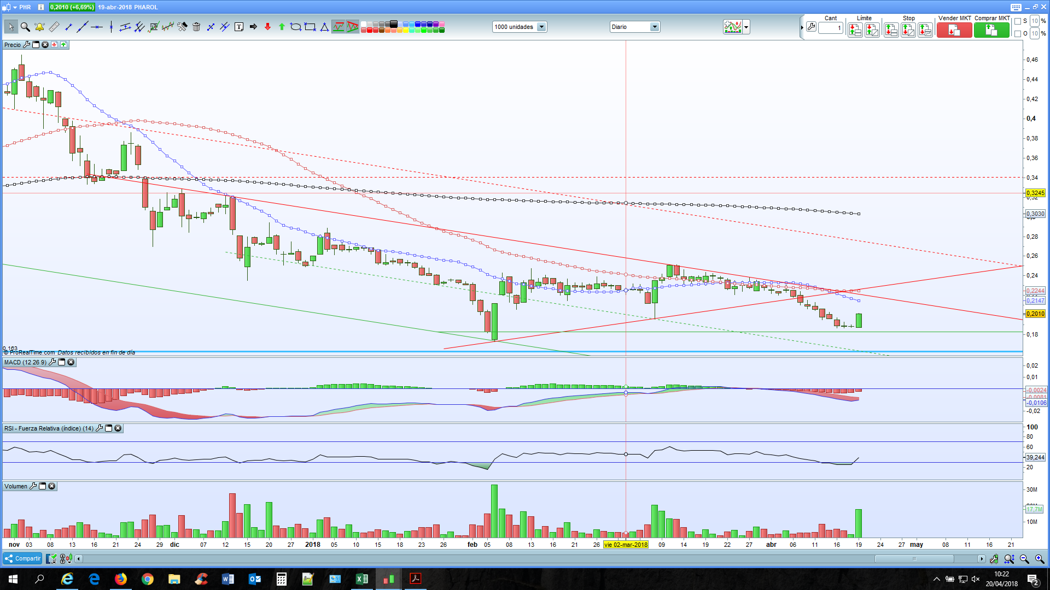
Task: Toggle the O percentage checkbox
Action: click(x=1017, y=34)
